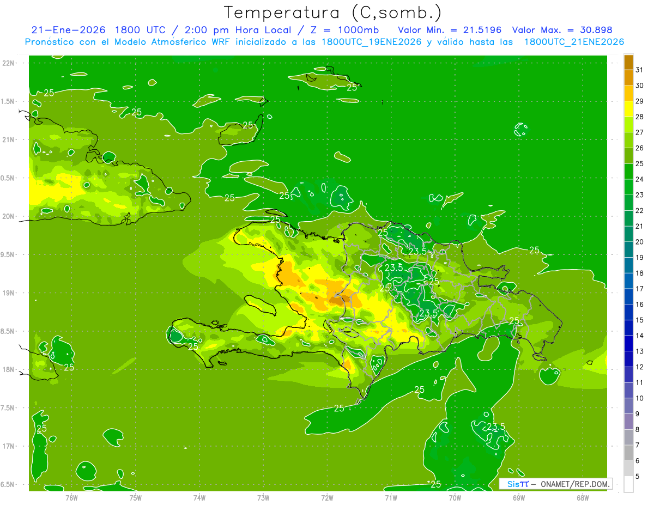Click the '68W' longitude axis label
654x505 pixels.
(x=582, y=497)
